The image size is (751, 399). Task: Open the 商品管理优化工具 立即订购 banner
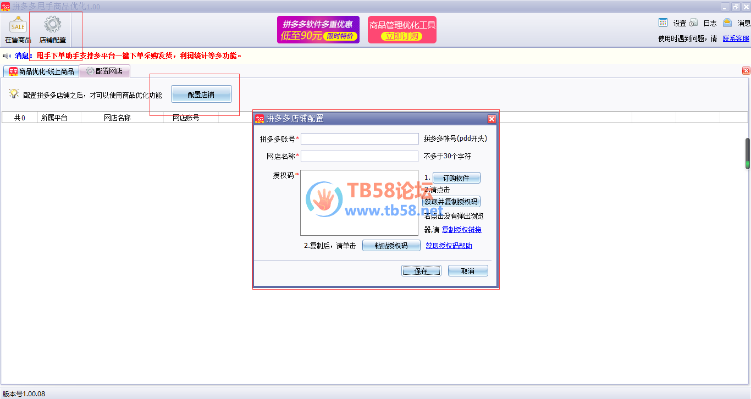[x=402, y=30]
